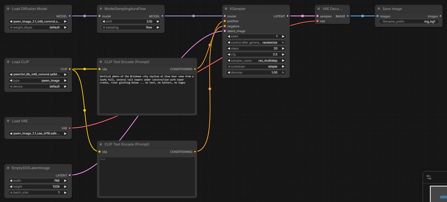Click the VAE Decode IMAGE output port
This screenshot has height=202, width=447.
348,16
